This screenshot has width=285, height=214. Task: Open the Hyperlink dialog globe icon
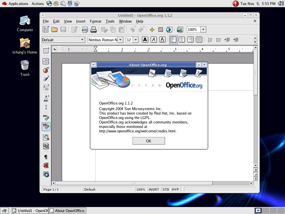(169, 30)
